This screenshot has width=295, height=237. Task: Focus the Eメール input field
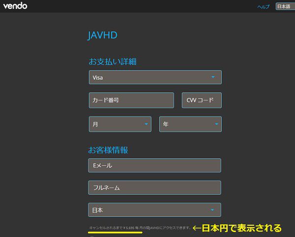pyautogui.click(x=155, y=166)
